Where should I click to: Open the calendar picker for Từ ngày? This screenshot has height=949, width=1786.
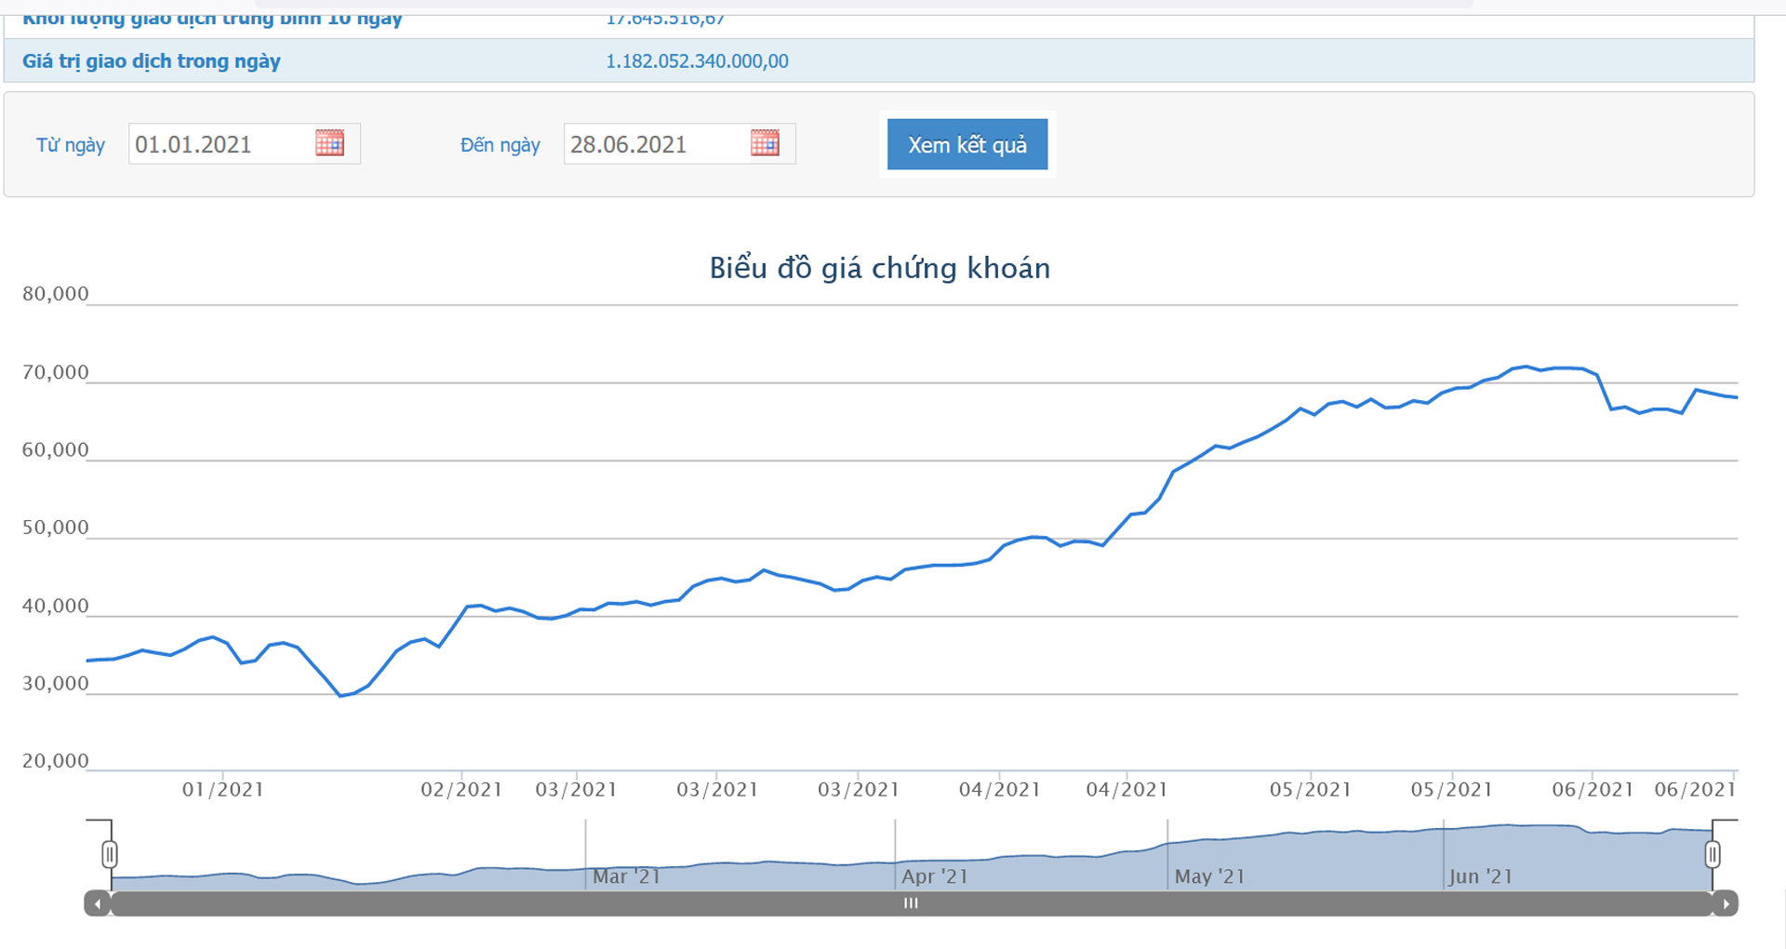pyautogui.click(x=329, y=143)
